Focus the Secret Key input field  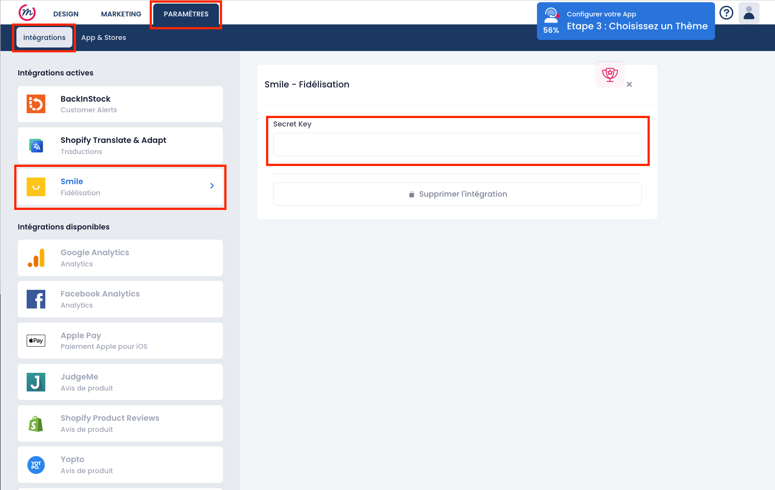(457, 144)
